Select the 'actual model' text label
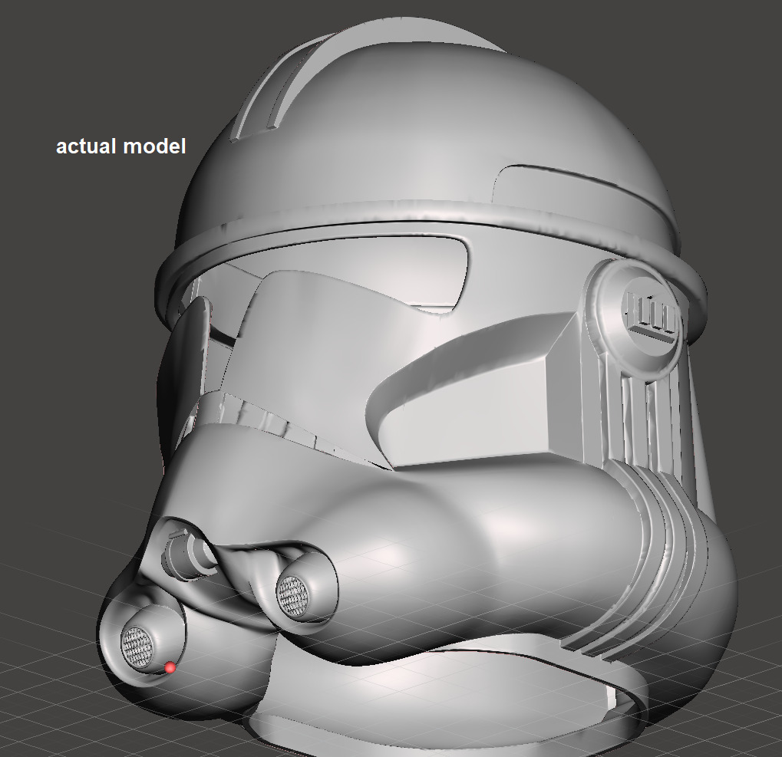Image resolution: width=782 pixels, height=757 pixels. point(120,146)
